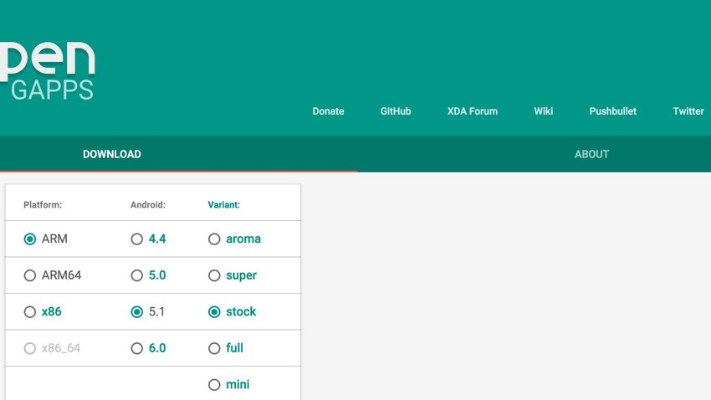Click the Android: column label
This screenshot has height=400, width=711.
(x=148, y=204)
